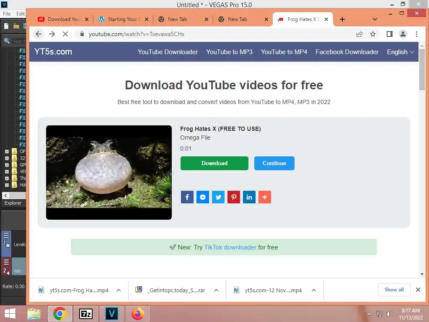Click VEGAS Pro open folder icon

click(x=16, y=26)
